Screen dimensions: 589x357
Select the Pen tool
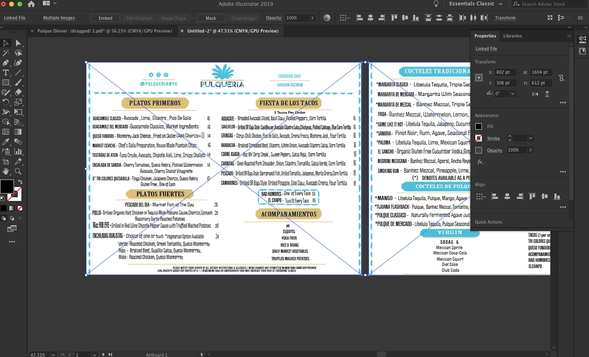(x=6, y=63)
